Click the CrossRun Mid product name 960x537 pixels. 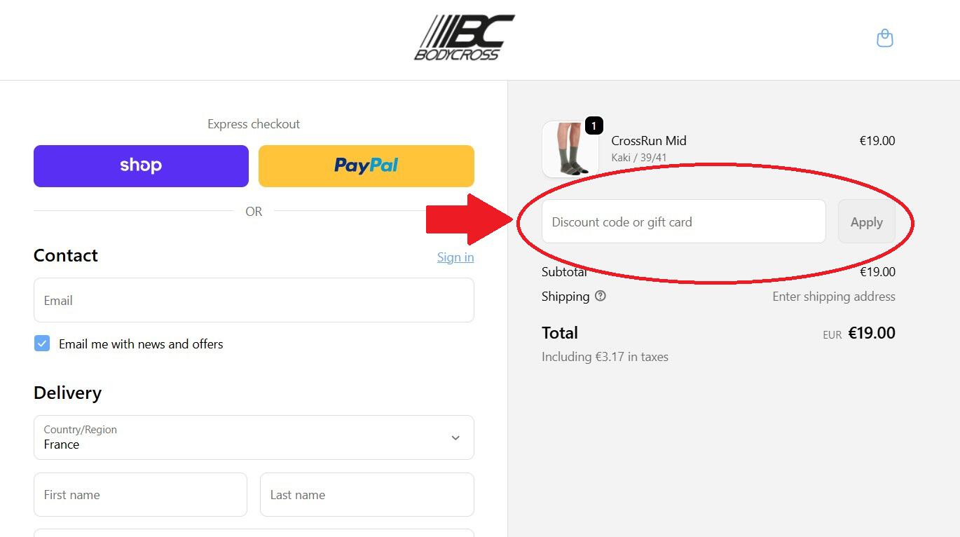649,141
